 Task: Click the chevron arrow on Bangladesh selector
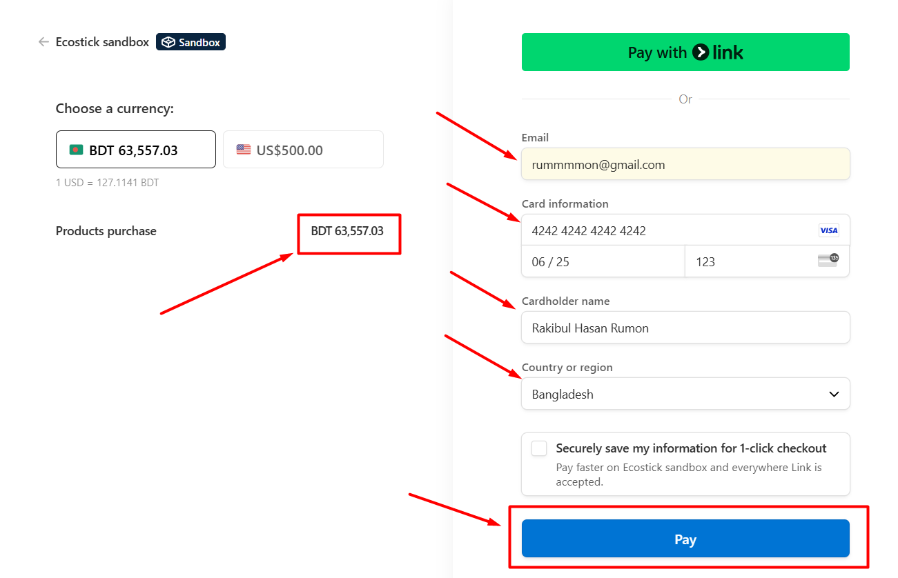[834, 395]
